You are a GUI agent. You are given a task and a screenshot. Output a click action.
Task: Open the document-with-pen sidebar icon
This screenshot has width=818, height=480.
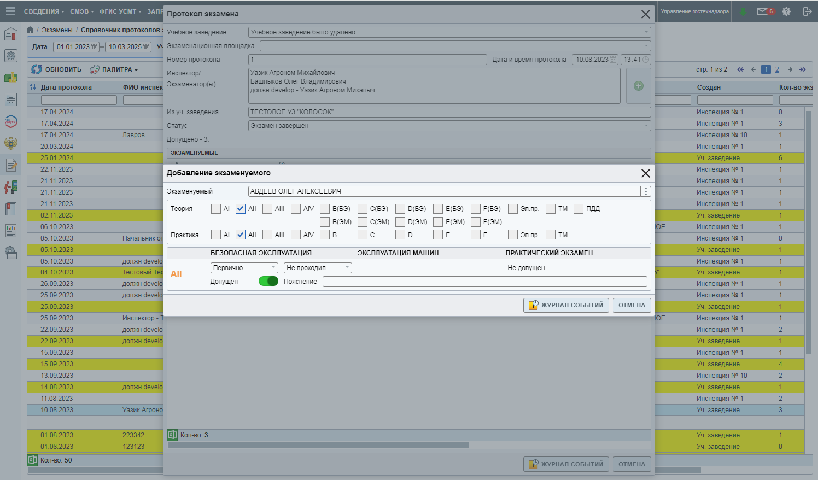pos(11,165)
